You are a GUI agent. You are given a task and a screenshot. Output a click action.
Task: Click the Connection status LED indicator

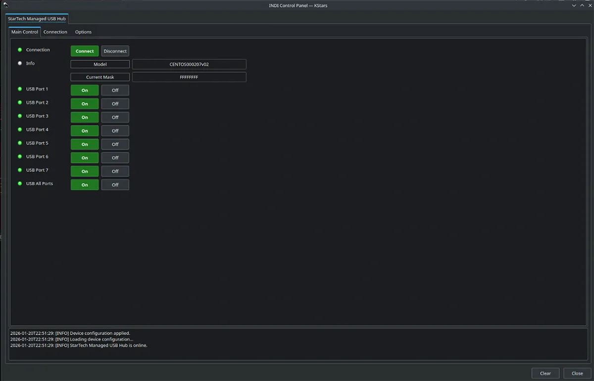tap(20, 50)
